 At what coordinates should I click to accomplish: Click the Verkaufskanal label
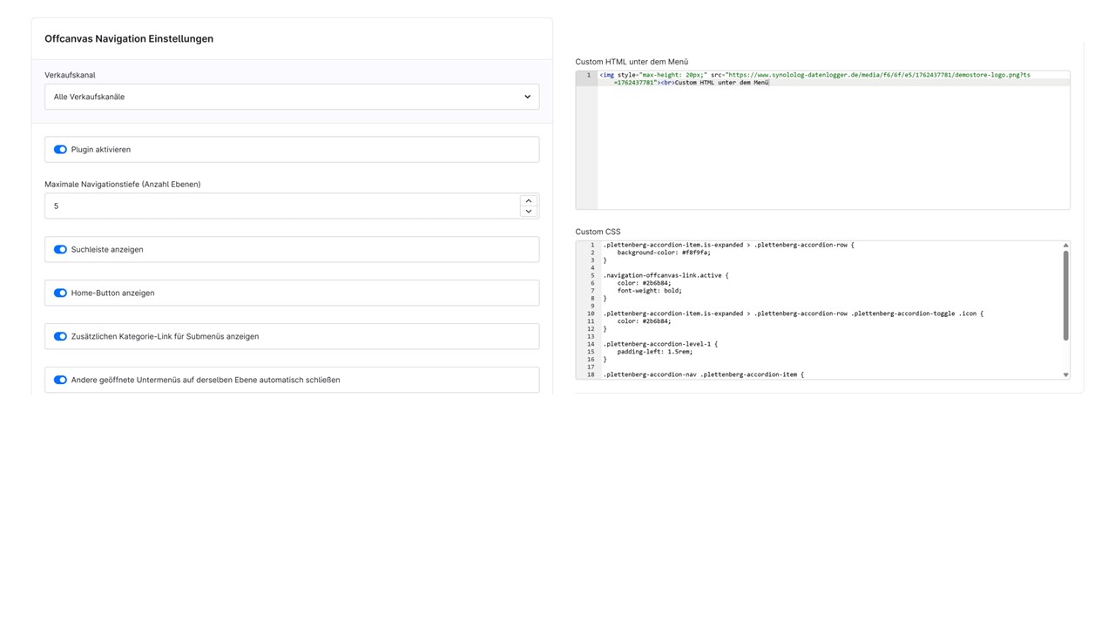pos(70,76)
